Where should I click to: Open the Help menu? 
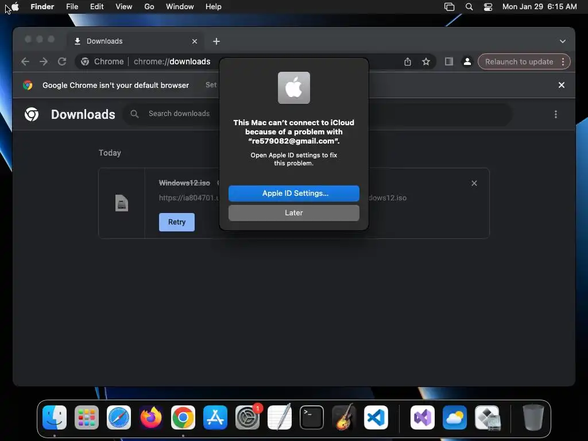(x=214, y=7)
